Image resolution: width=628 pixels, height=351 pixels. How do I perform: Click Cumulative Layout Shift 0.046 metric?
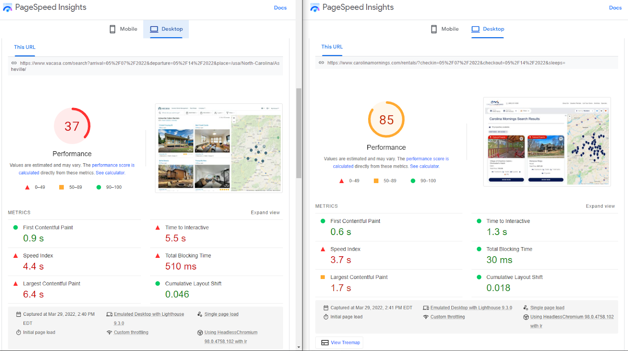pos(216,289)
